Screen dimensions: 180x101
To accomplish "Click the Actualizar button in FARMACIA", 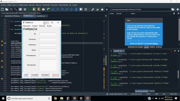I will click(x=45, y=75).
